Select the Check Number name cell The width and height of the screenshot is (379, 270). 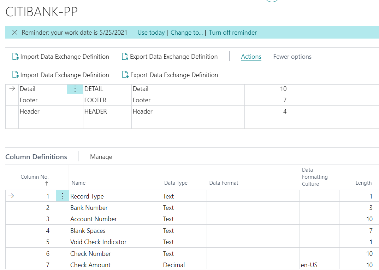115,253
